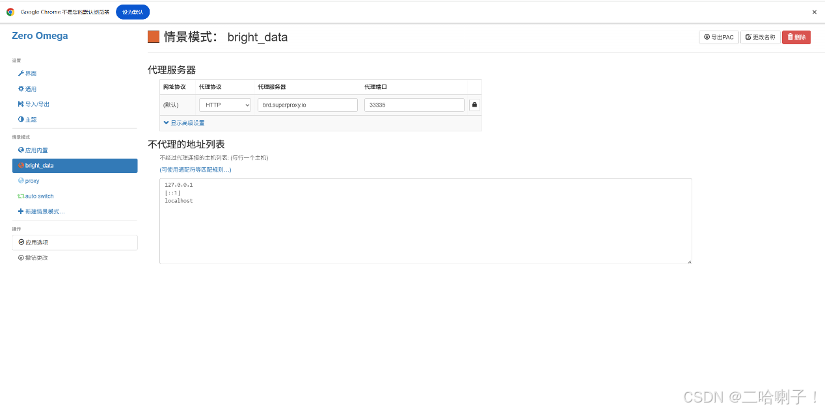Screen dimensions: 825x411
Task: Go to 导入/导出 import/export page
Action: [34, 104]
